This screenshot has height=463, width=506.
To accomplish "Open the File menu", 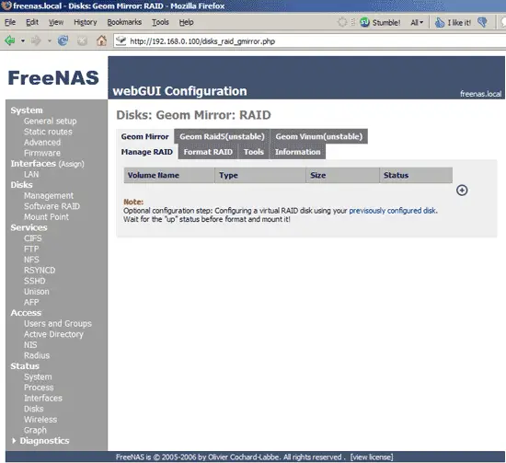I will pos(10,22).
